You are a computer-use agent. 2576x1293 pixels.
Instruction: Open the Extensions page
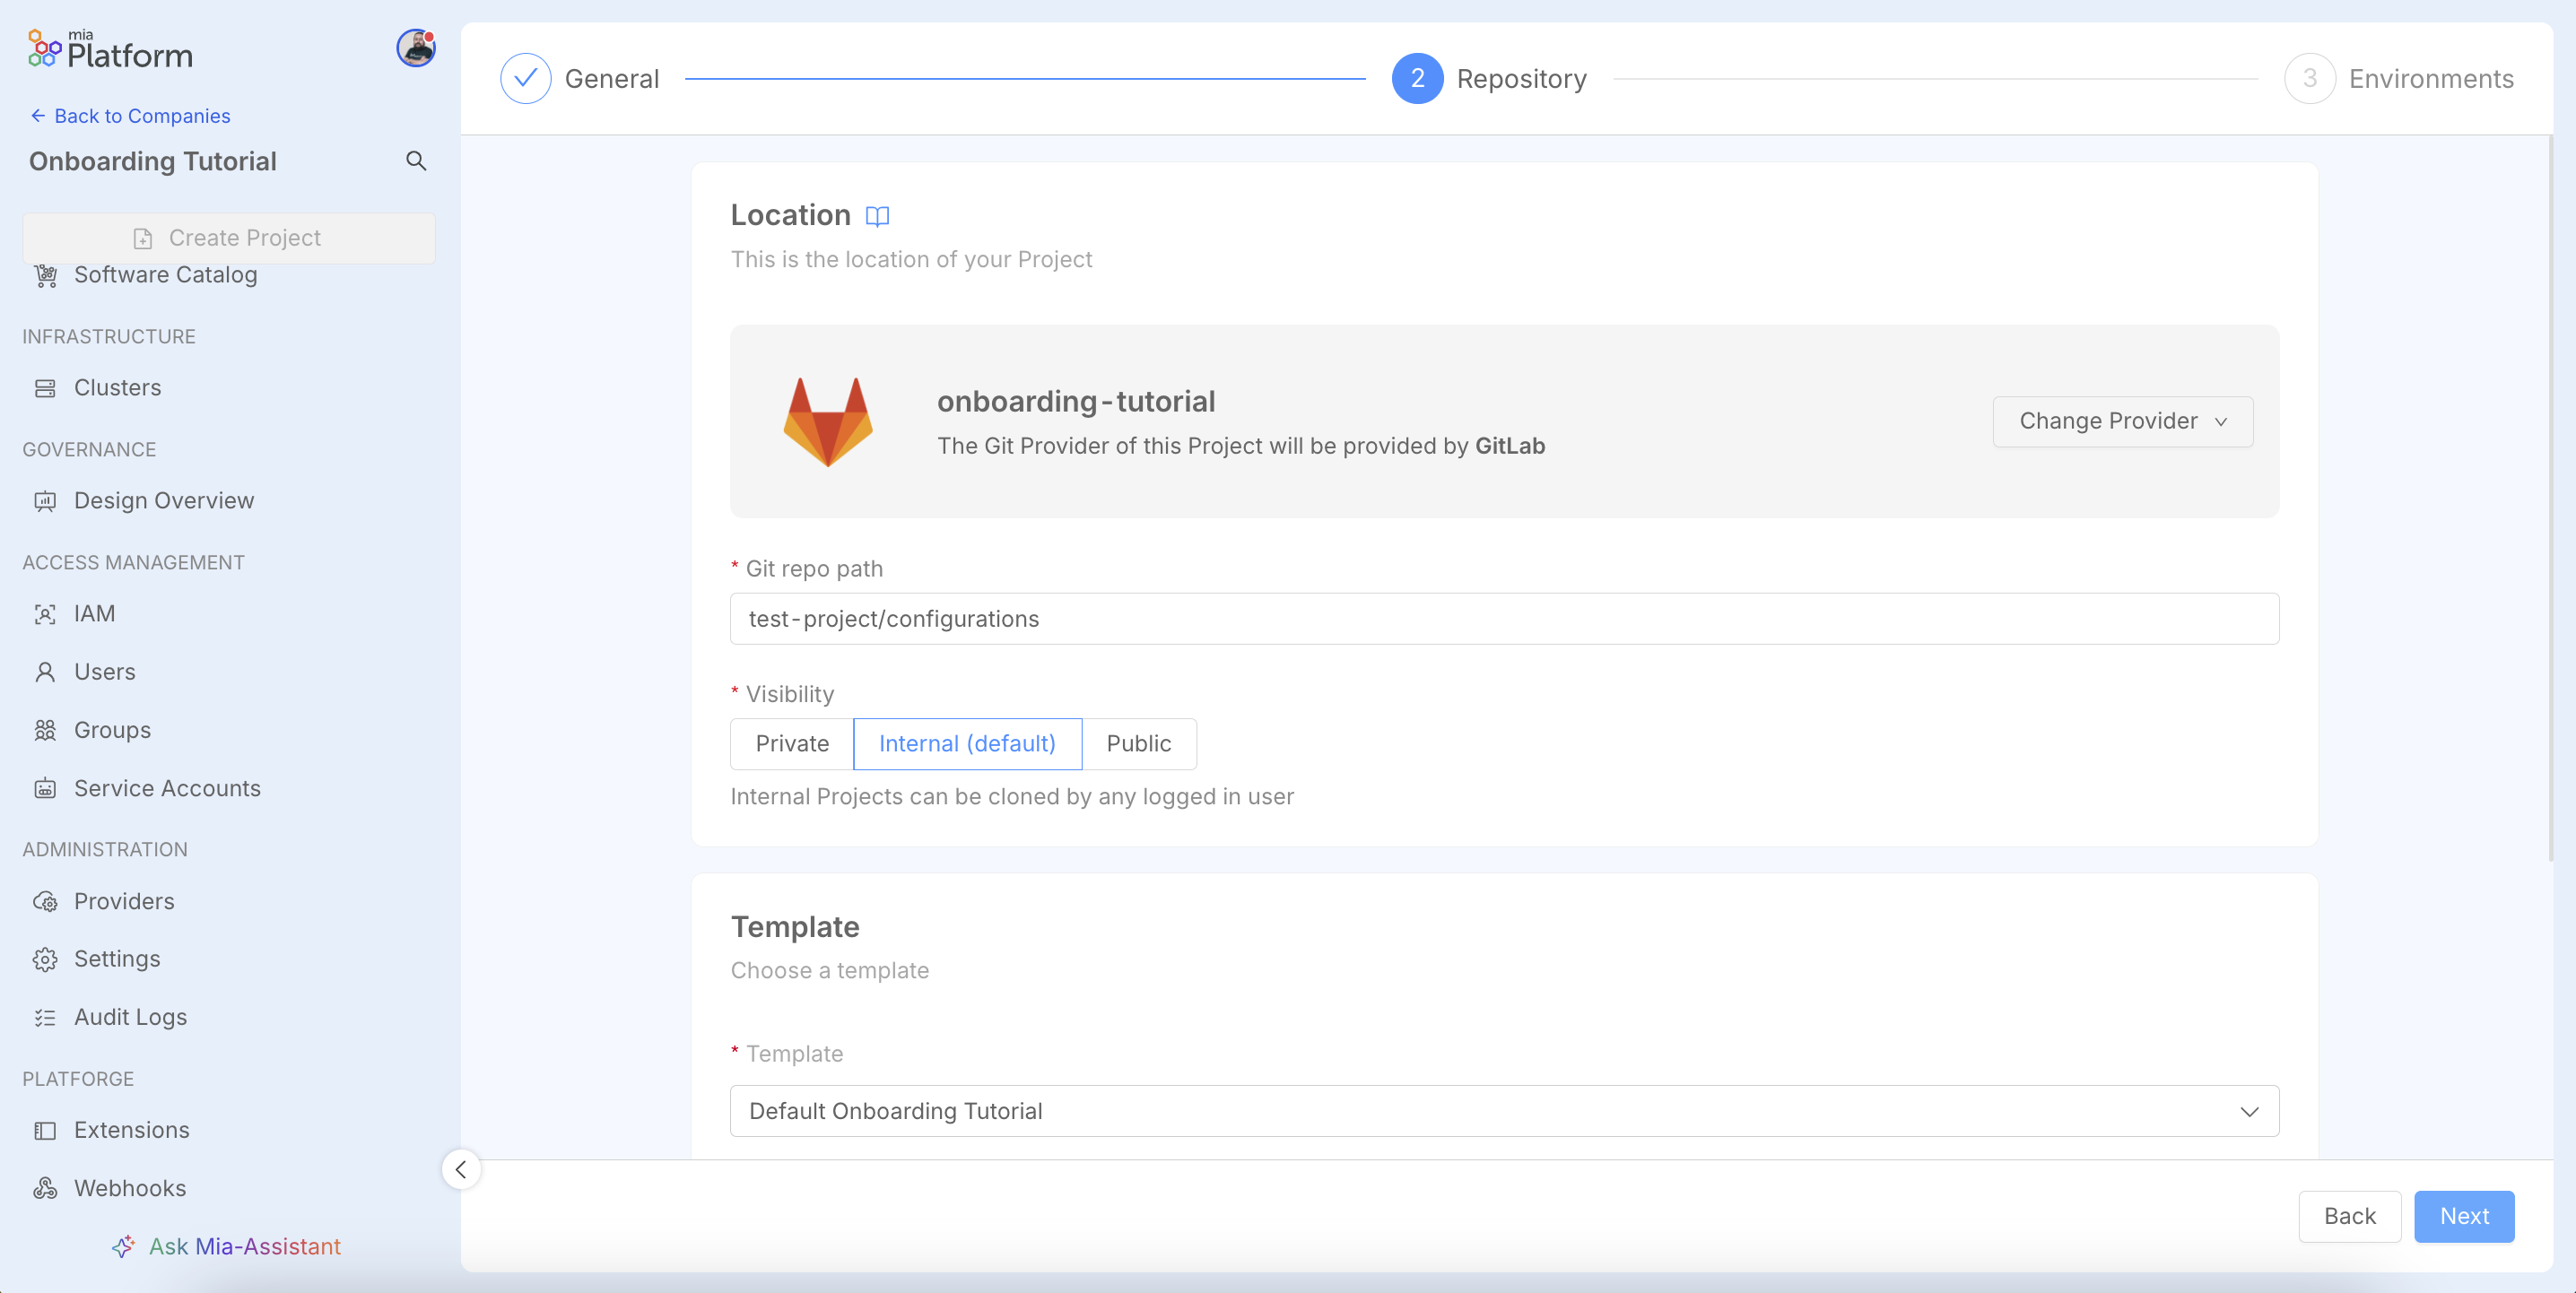tap(132, 1131)
